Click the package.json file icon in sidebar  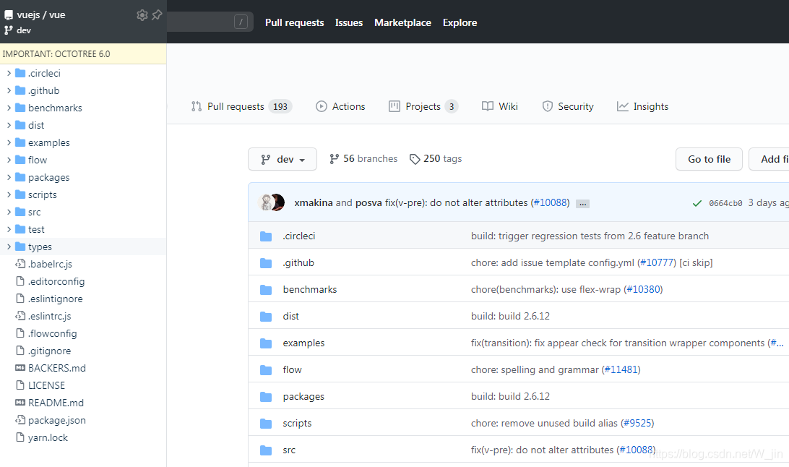coord(20,420)
